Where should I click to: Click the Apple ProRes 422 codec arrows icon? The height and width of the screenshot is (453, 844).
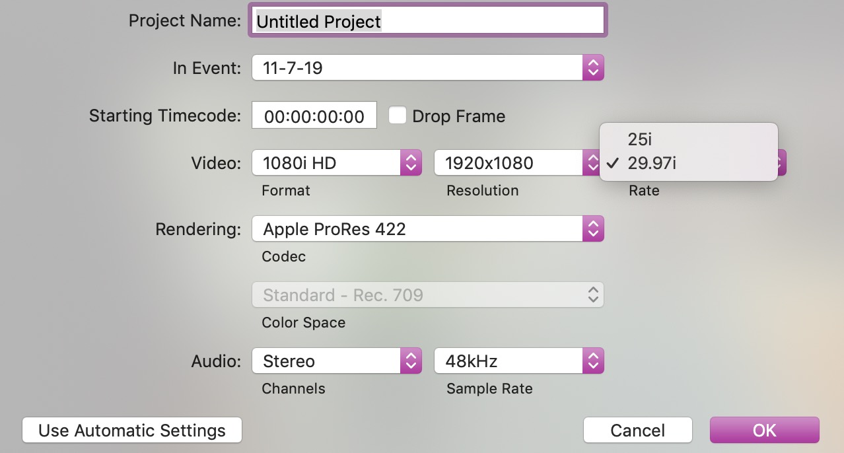tap(592, 229)
